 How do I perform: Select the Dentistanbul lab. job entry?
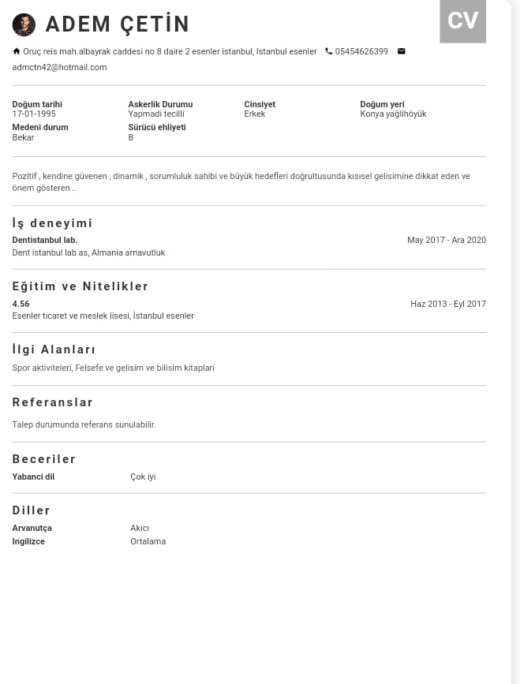44,240
